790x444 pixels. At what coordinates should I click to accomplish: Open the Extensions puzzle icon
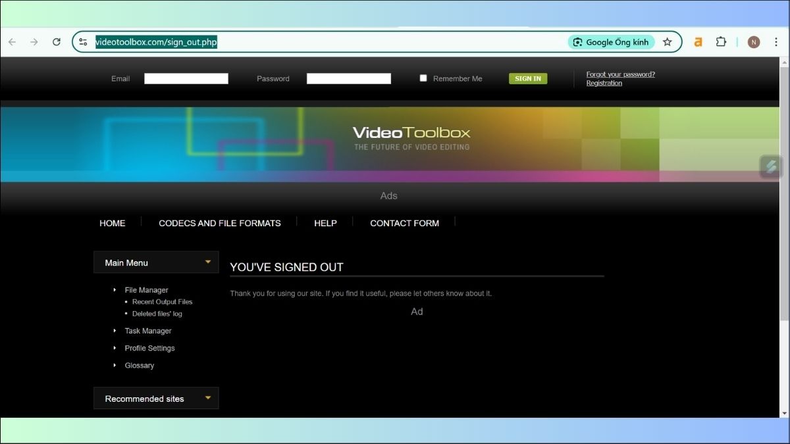(722, 42)
